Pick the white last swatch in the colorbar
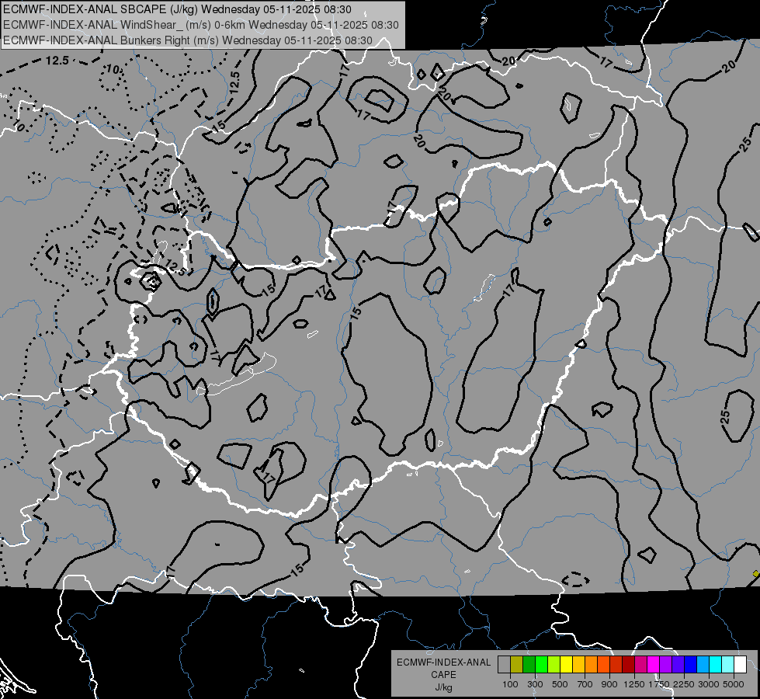760x699 pixels. point(740,664)
